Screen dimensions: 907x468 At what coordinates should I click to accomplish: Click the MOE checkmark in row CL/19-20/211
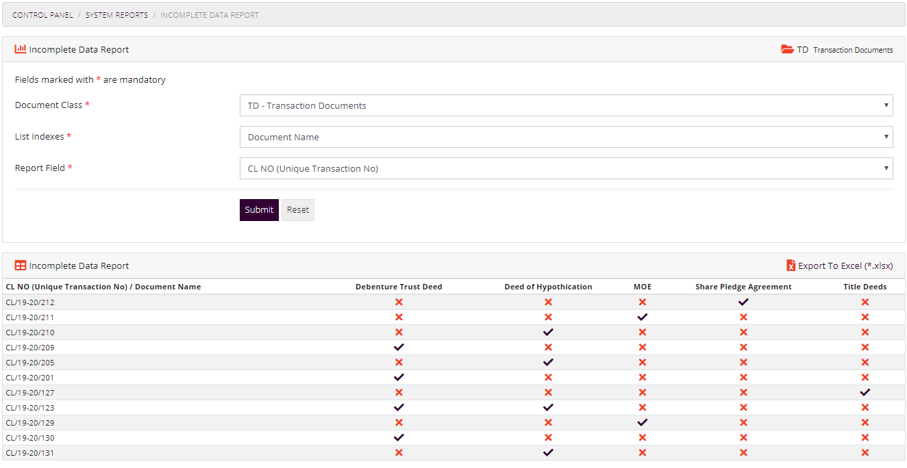tap(642, 317)
